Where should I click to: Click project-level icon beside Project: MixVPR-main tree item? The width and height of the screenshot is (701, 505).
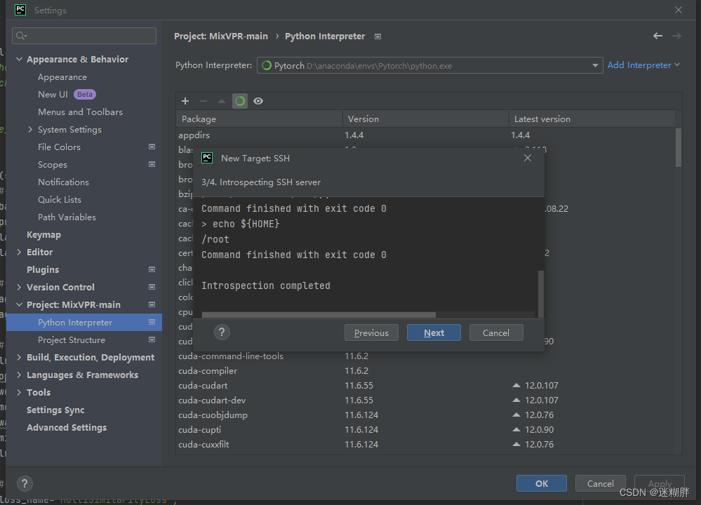point(152,304)
